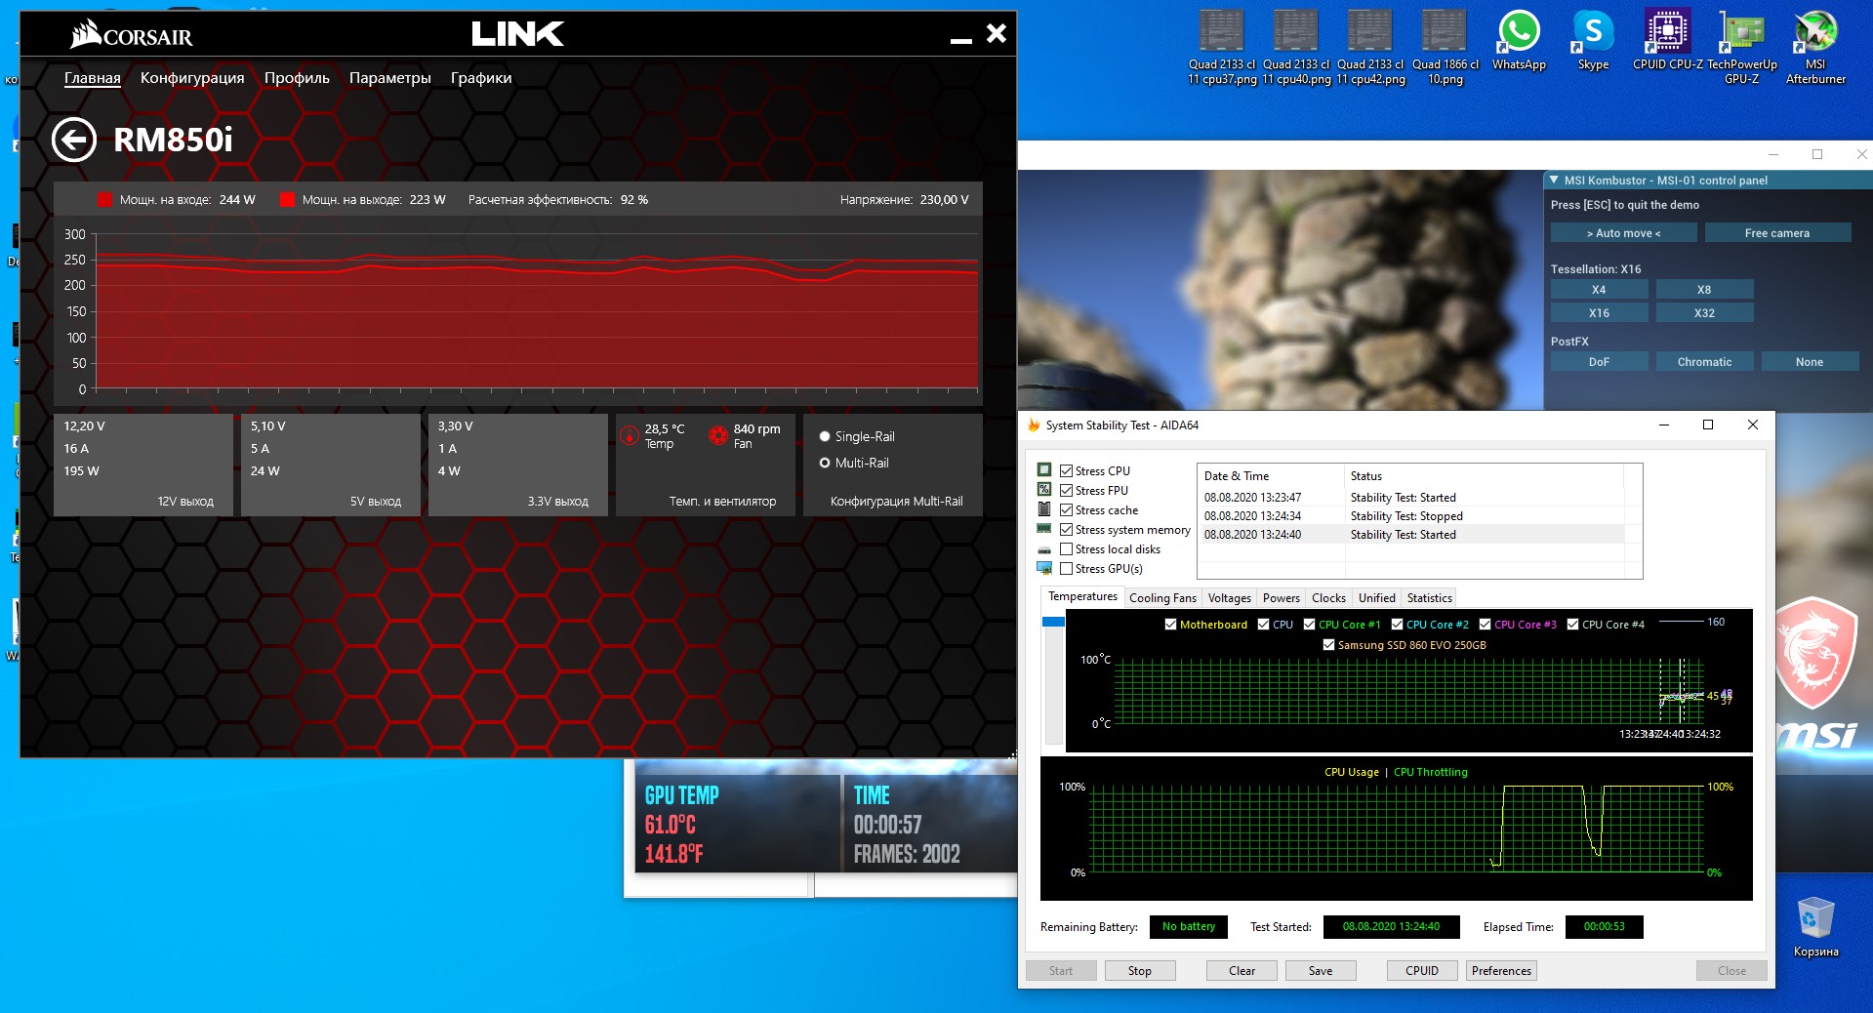Launch Skype from the desktop shortcut
The image size is (1873, 1013).
(1593, 41)
